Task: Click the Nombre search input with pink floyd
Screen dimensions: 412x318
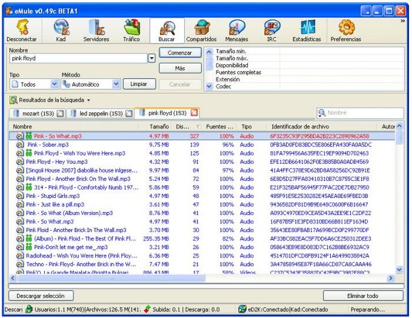Action: (x=79, y=58)
